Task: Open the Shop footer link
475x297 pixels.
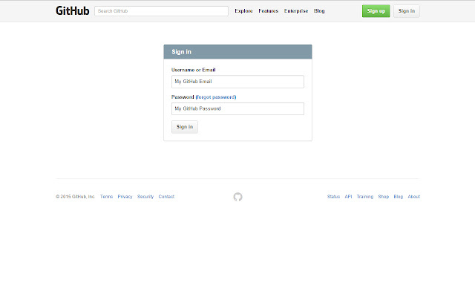Action: 383,197
